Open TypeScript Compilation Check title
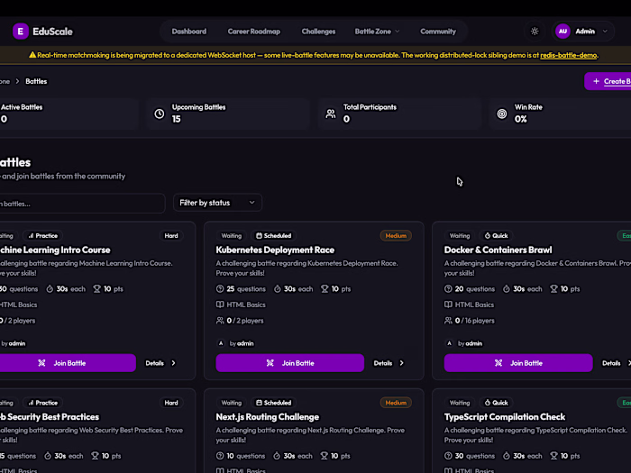This screenshot has height=473, width=631. tap(504, 416)
